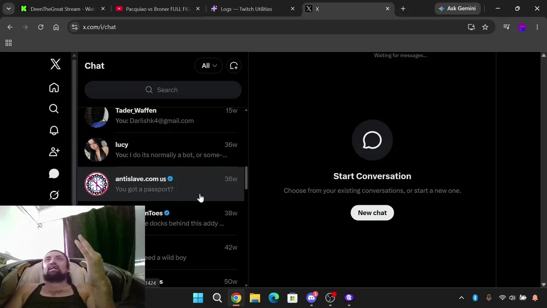Viewport: 547px width, 308px height.
Task: Click the Ask Gemini button
Action: 458,9
